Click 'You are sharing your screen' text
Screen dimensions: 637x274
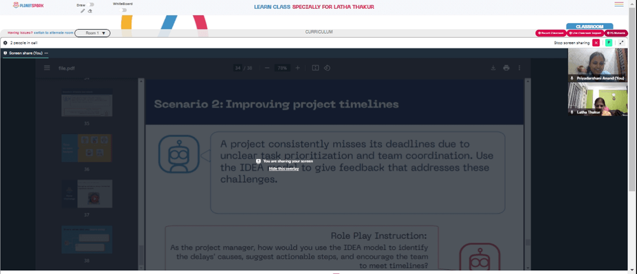click(288, 161)
